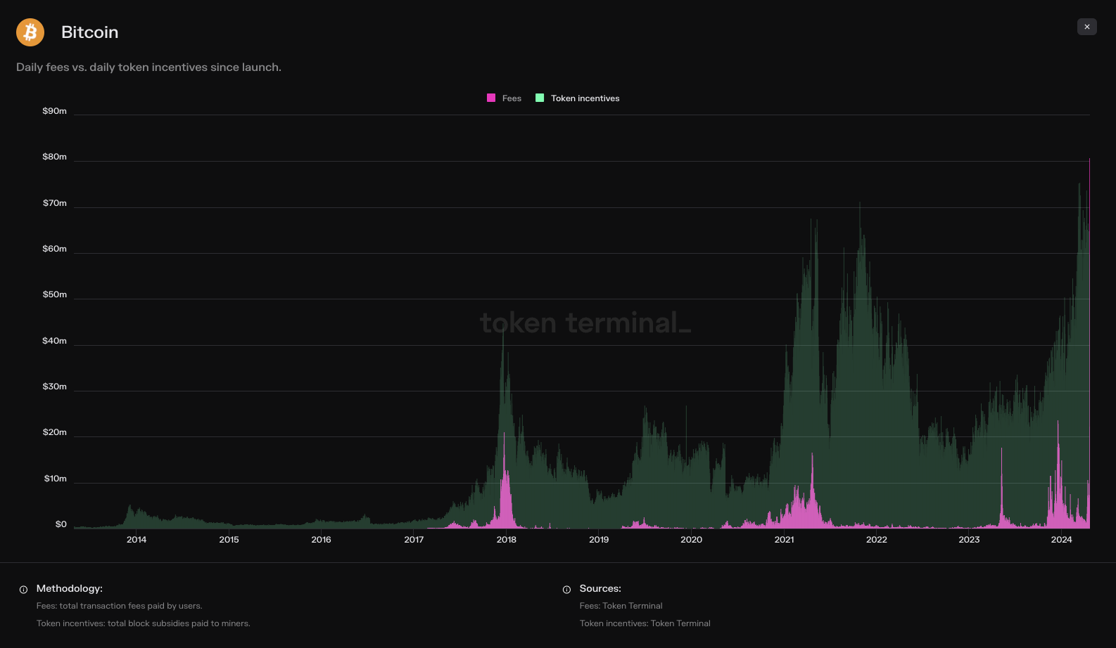
Task: Click the $0 y-axis label
Action: [x=61, y=524]
